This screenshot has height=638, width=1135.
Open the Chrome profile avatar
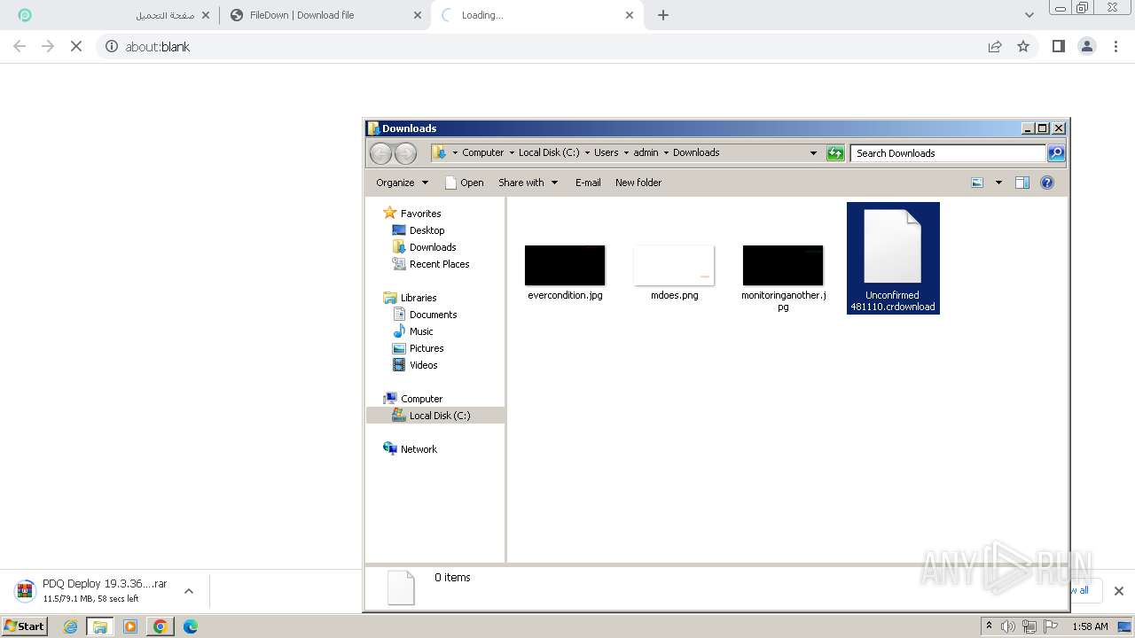click(x=1087, y=46)
